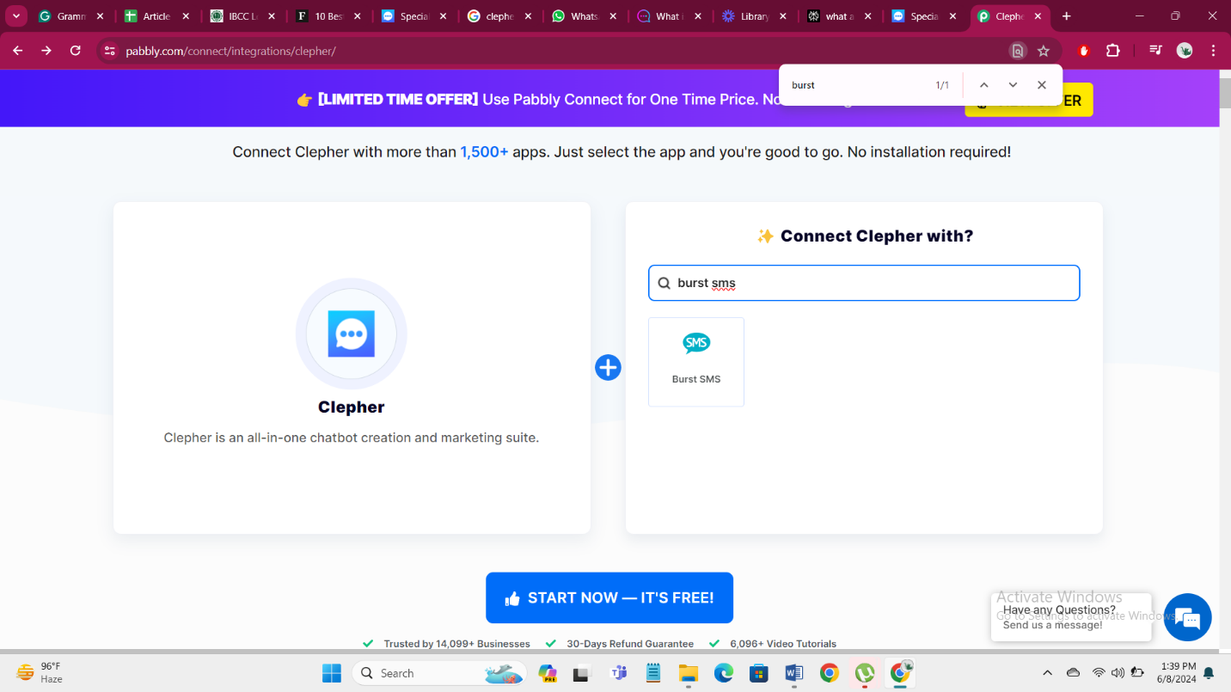Open the Copilot icon on the taskbar
The width and height of the screenshot is (1231, 692).
point(548,673)
